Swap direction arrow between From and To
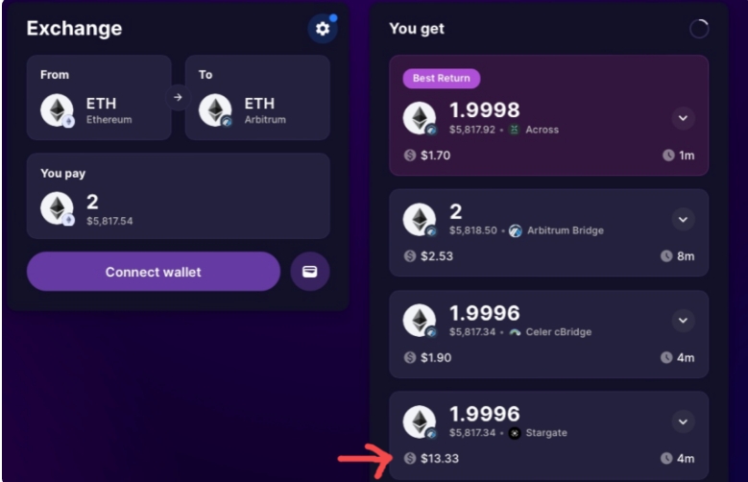 [178, 97]
